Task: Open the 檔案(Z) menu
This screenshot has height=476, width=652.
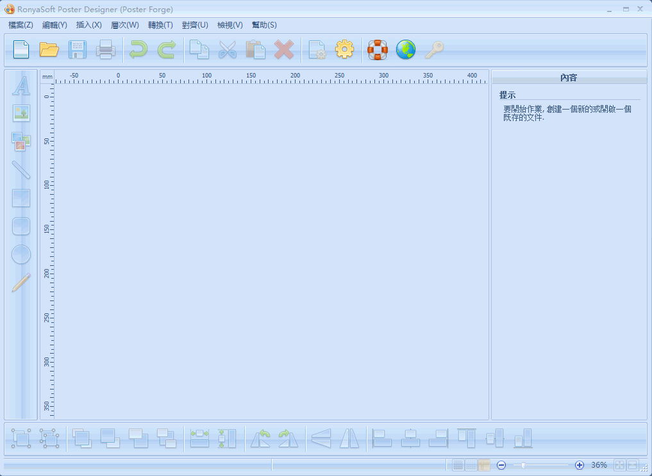Action: point(21,25)
